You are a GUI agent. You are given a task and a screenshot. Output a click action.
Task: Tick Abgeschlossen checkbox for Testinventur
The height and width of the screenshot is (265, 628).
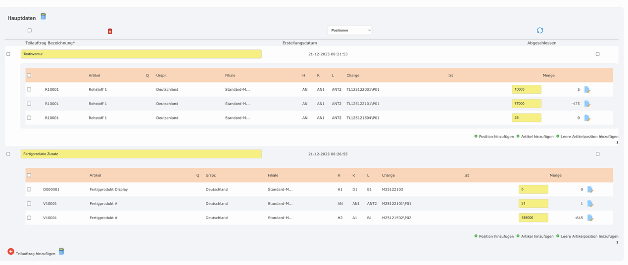click(x=597, y=54)
